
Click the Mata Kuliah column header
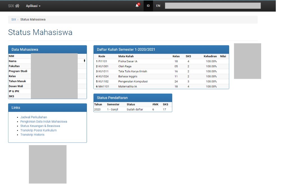(x=126, y=56)
